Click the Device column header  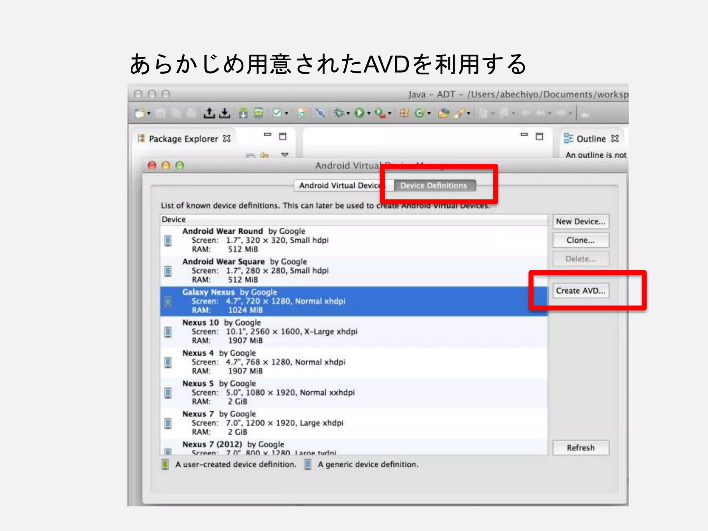[354, 220]
